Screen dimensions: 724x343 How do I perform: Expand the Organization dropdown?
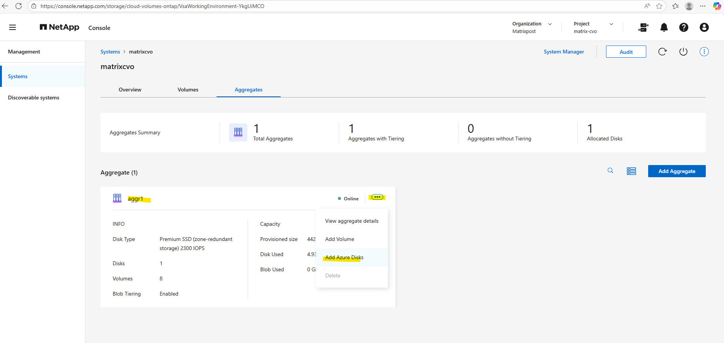click(x=550, y=24)
